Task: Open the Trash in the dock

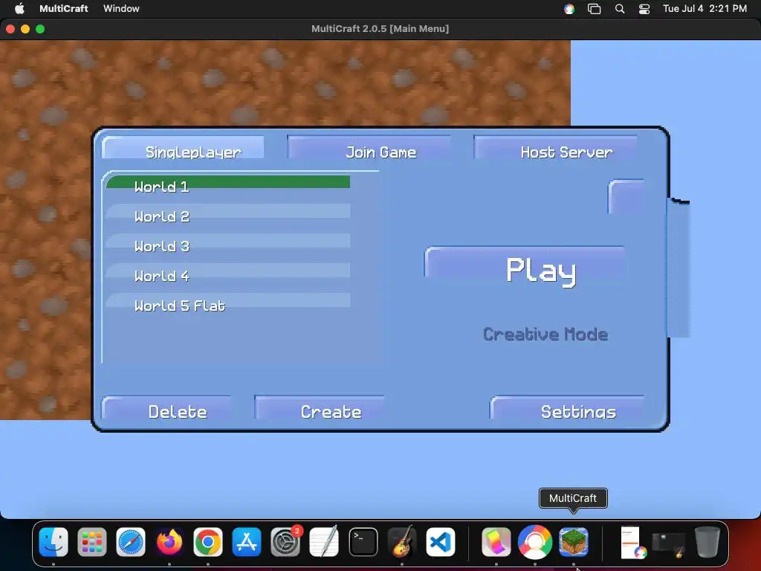Action: [707, 542]
